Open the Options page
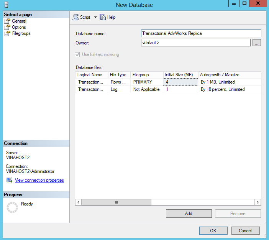Screen dimensions: 269x240 pos(19,27)
